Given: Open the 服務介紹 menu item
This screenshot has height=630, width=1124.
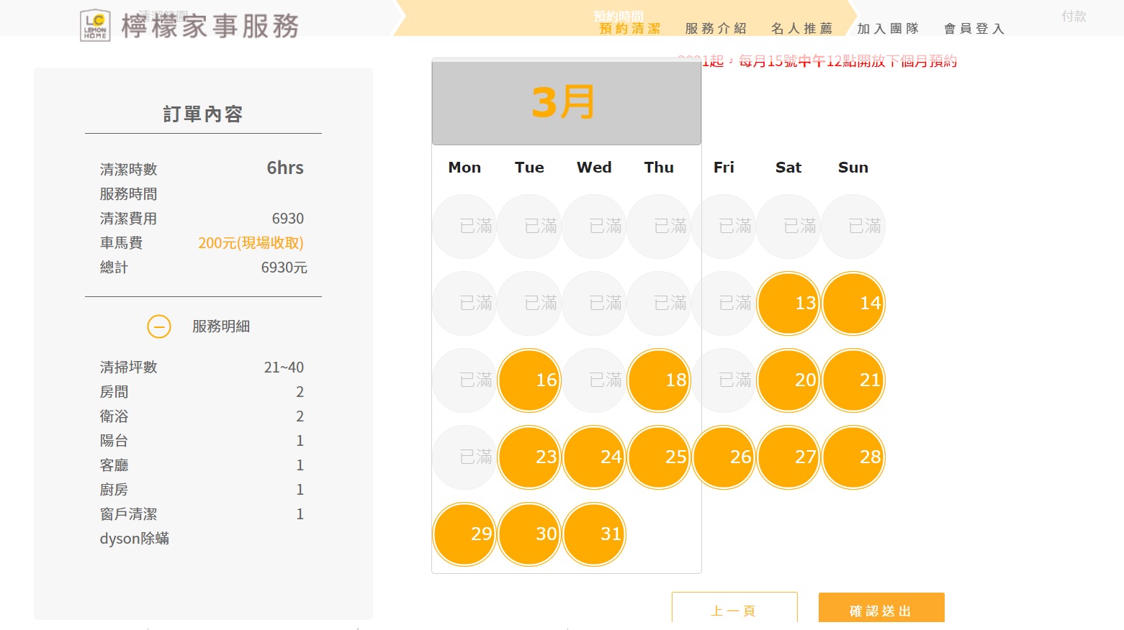Looking at the screenshot, I should coord(716,29).
